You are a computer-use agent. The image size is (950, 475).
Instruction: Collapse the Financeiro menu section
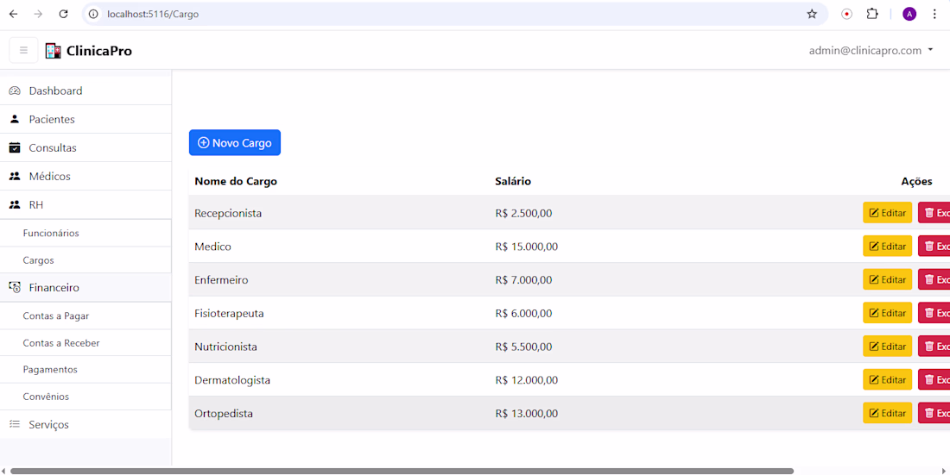[85, 288]
